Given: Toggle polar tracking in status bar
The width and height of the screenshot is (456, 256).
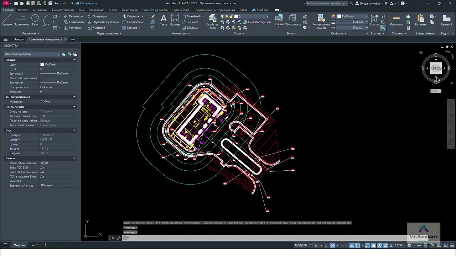Looking at the screenshot, I should tap(332, 245).
